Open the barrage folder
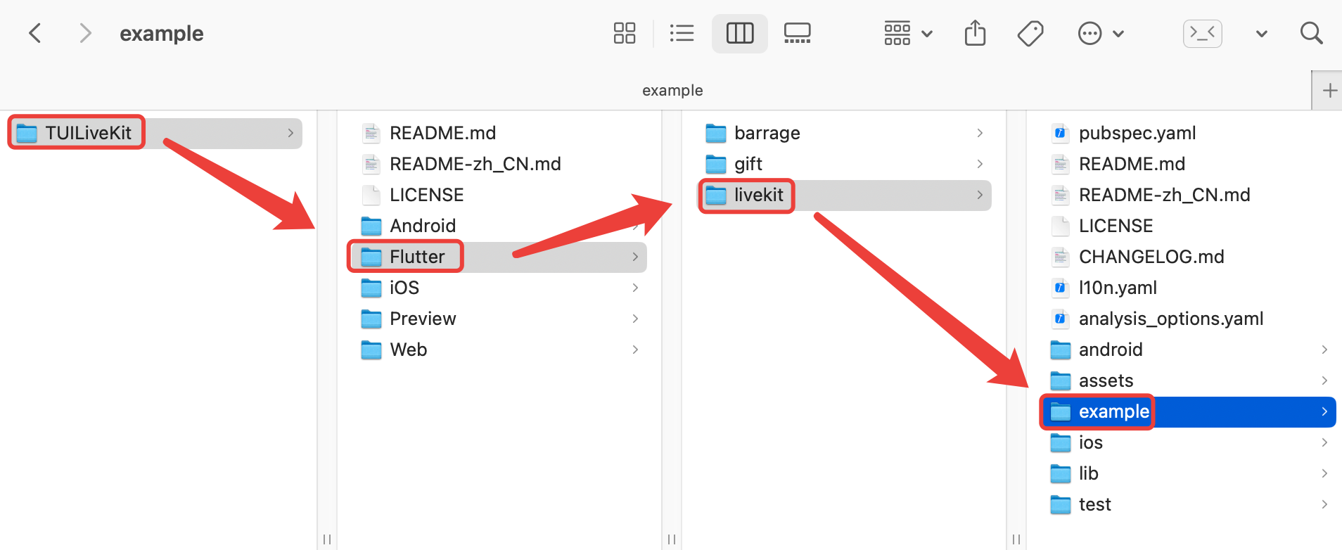The height and width of the screenshot is (550, 1342). (x=844, y=133)
